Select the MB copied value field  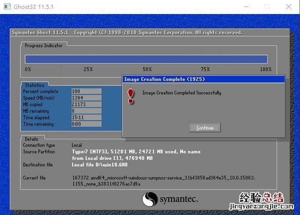click(x=86, y=104)
